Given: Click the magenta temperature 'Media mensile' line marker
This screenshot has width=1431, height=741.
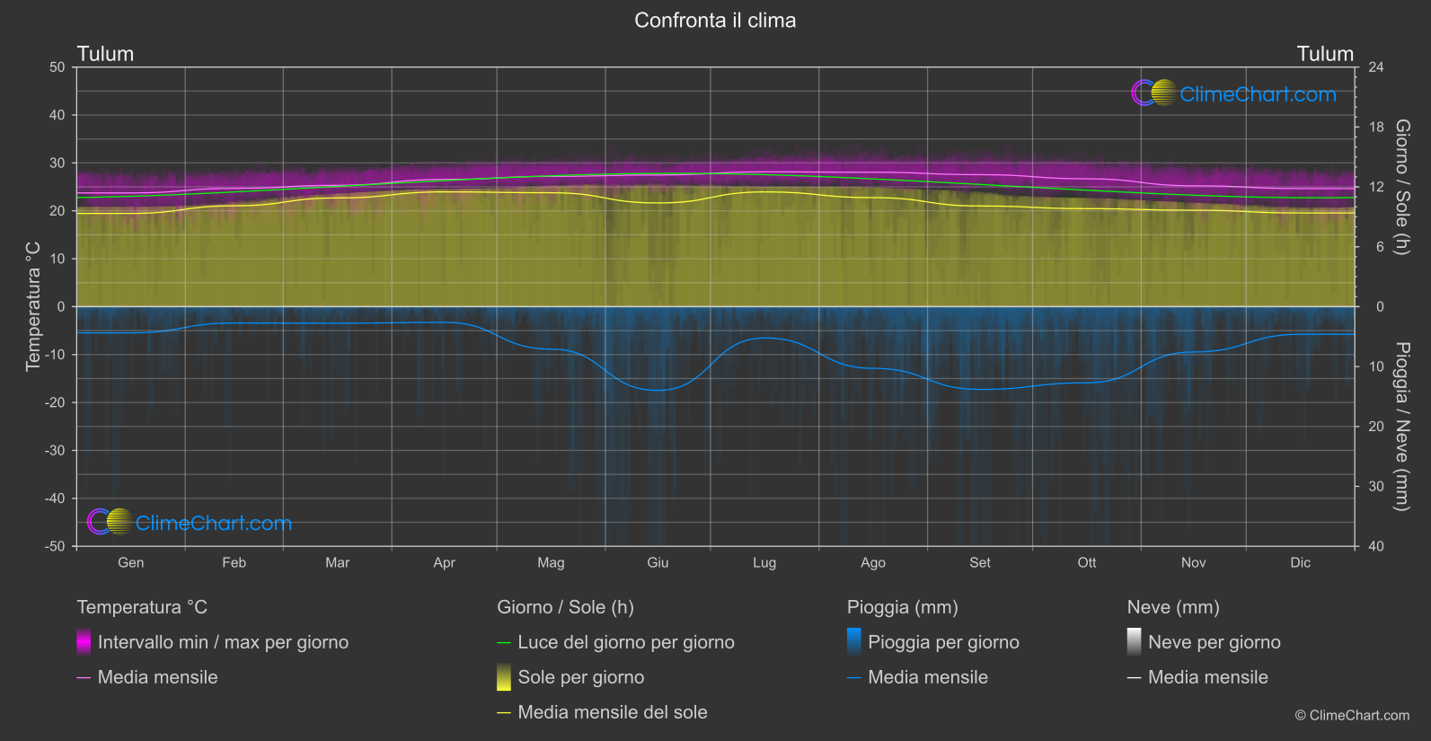Looking at the screenshot, I should pos(84,678).
